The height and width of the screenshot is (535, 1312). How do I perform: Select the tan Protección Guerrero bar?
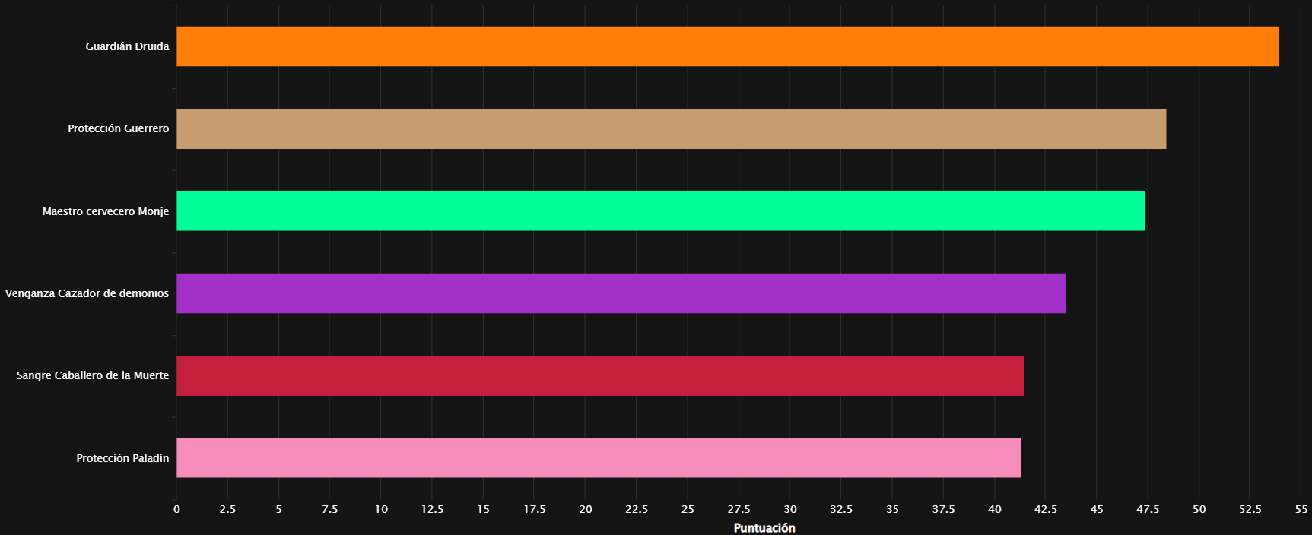(x=671, y=128)
